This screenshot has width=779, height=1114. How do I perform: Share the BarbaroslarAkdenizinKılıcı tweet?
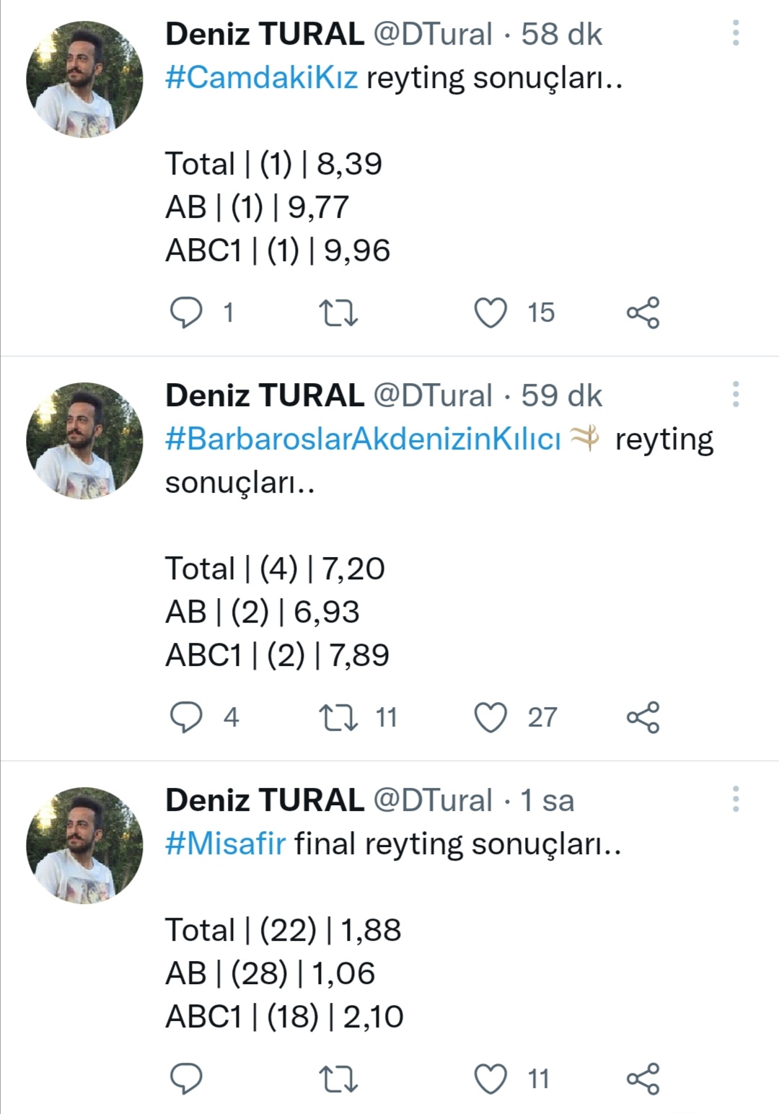(x=643, y=717)
